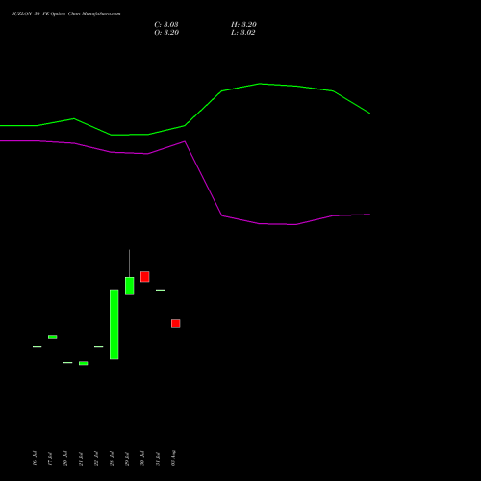The width and height of the screenshot is (481, 481).
Task: Click the flat dash candle for 31 Jul
Action: click(161, 290)
